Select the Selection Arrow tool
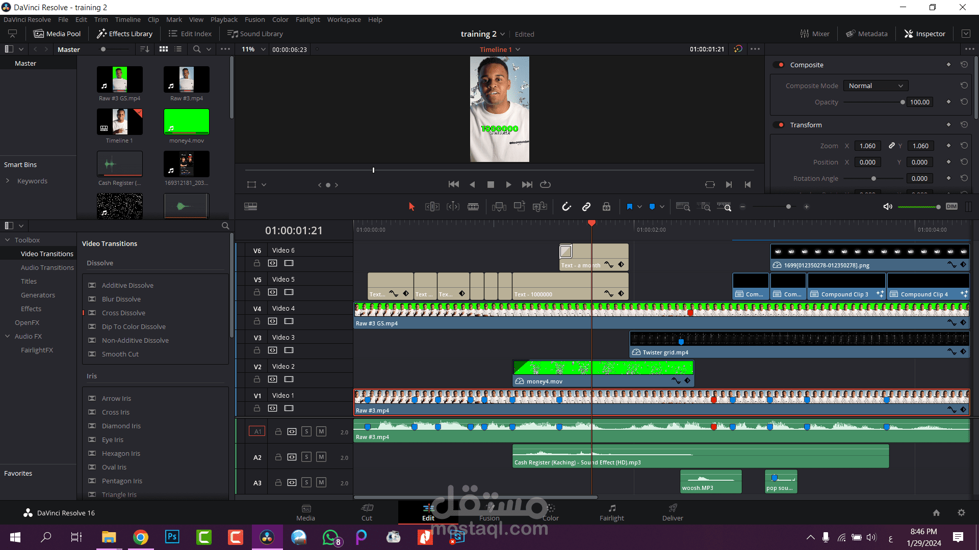The height and width of the screenshot is (550, 979). point(412,207)
